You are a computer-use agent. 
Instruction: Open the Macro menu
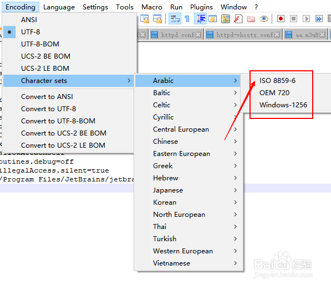[152, 7]
